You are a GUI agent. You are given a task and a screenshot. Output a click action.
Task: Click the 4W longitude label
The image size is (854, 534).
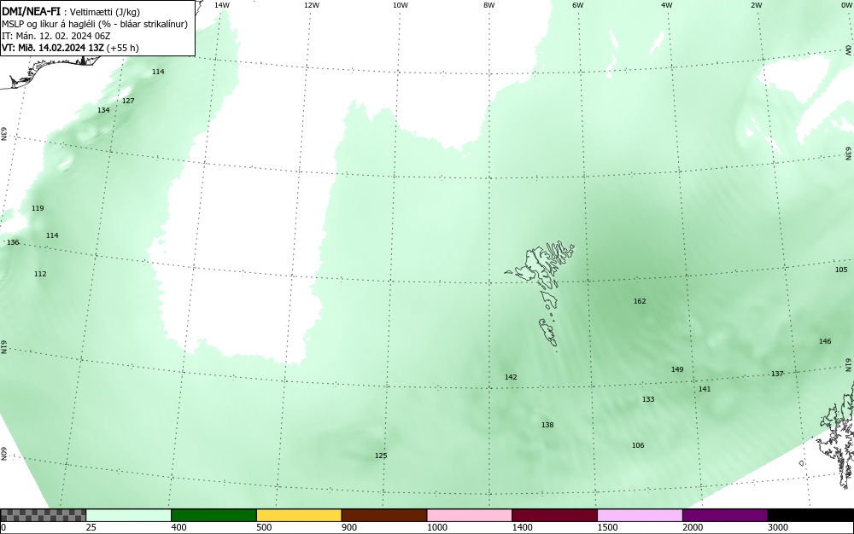tap(667, 5)
